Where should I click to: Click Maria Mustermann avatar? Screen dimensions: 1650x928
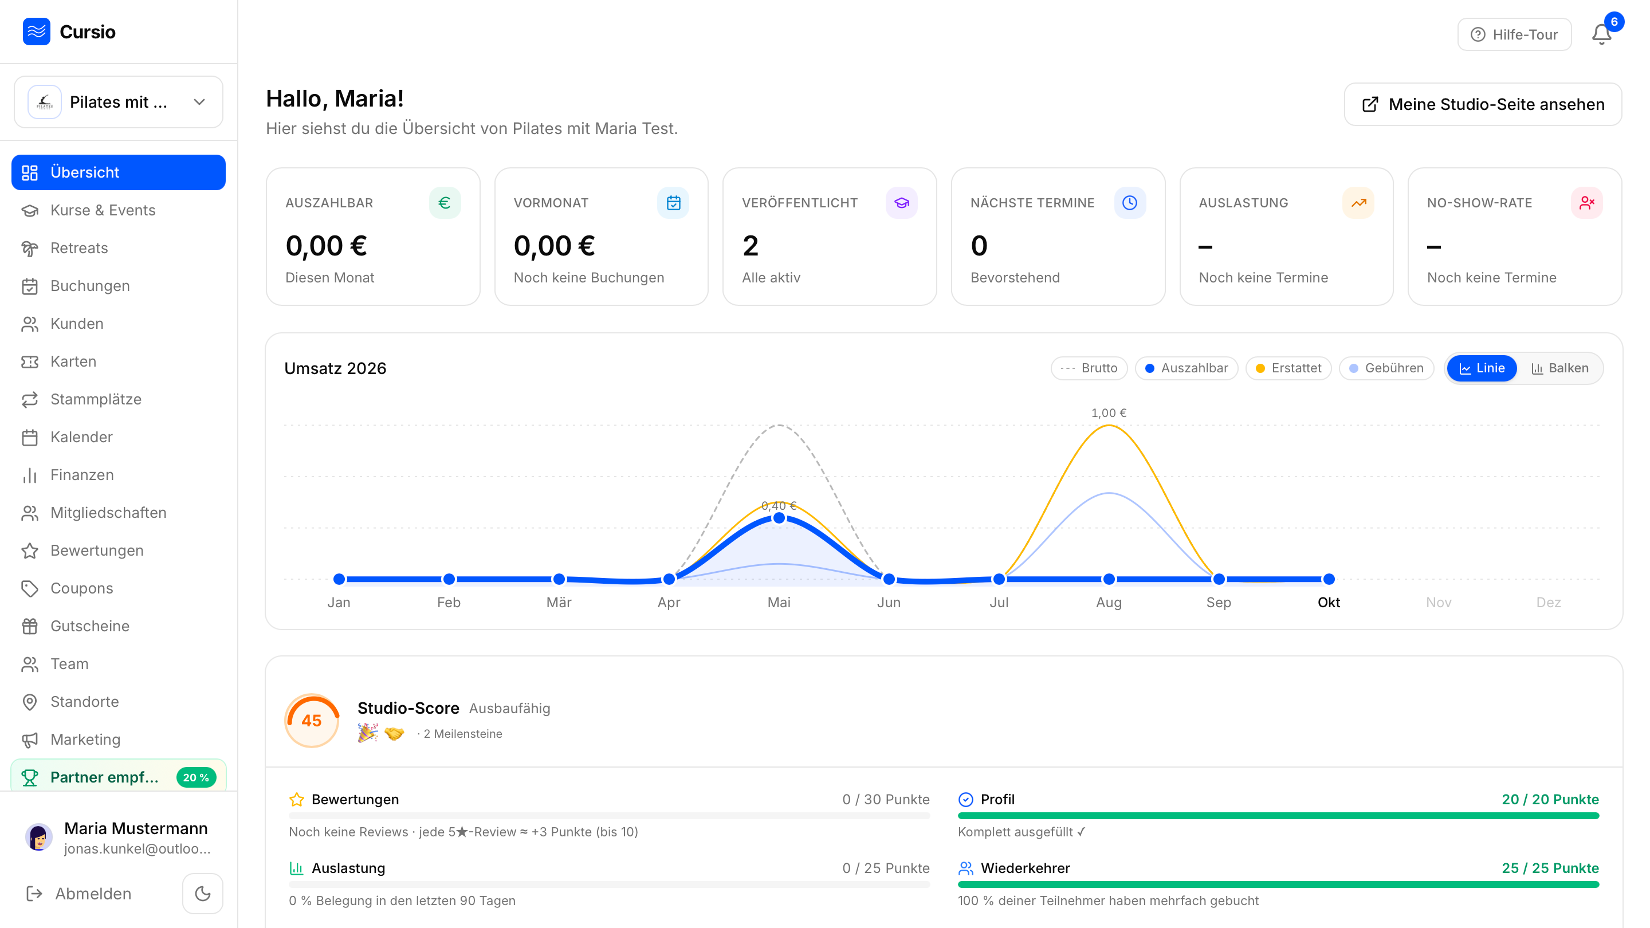[38, 837]
